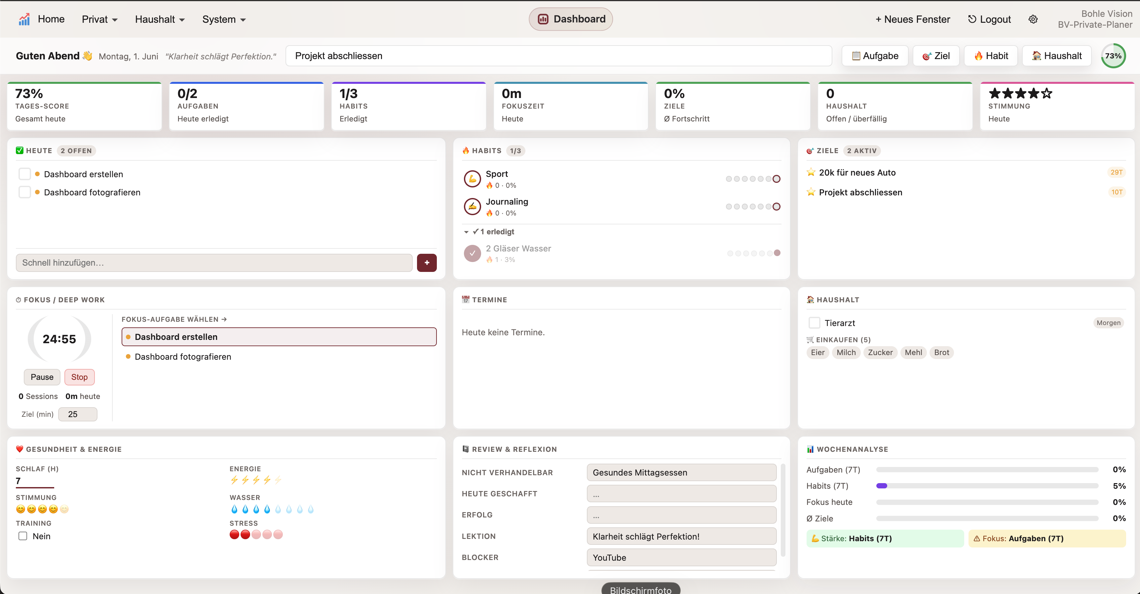Click the Schlaf hours field
The image size is (1140, 594).
click(x=35, y=481)
